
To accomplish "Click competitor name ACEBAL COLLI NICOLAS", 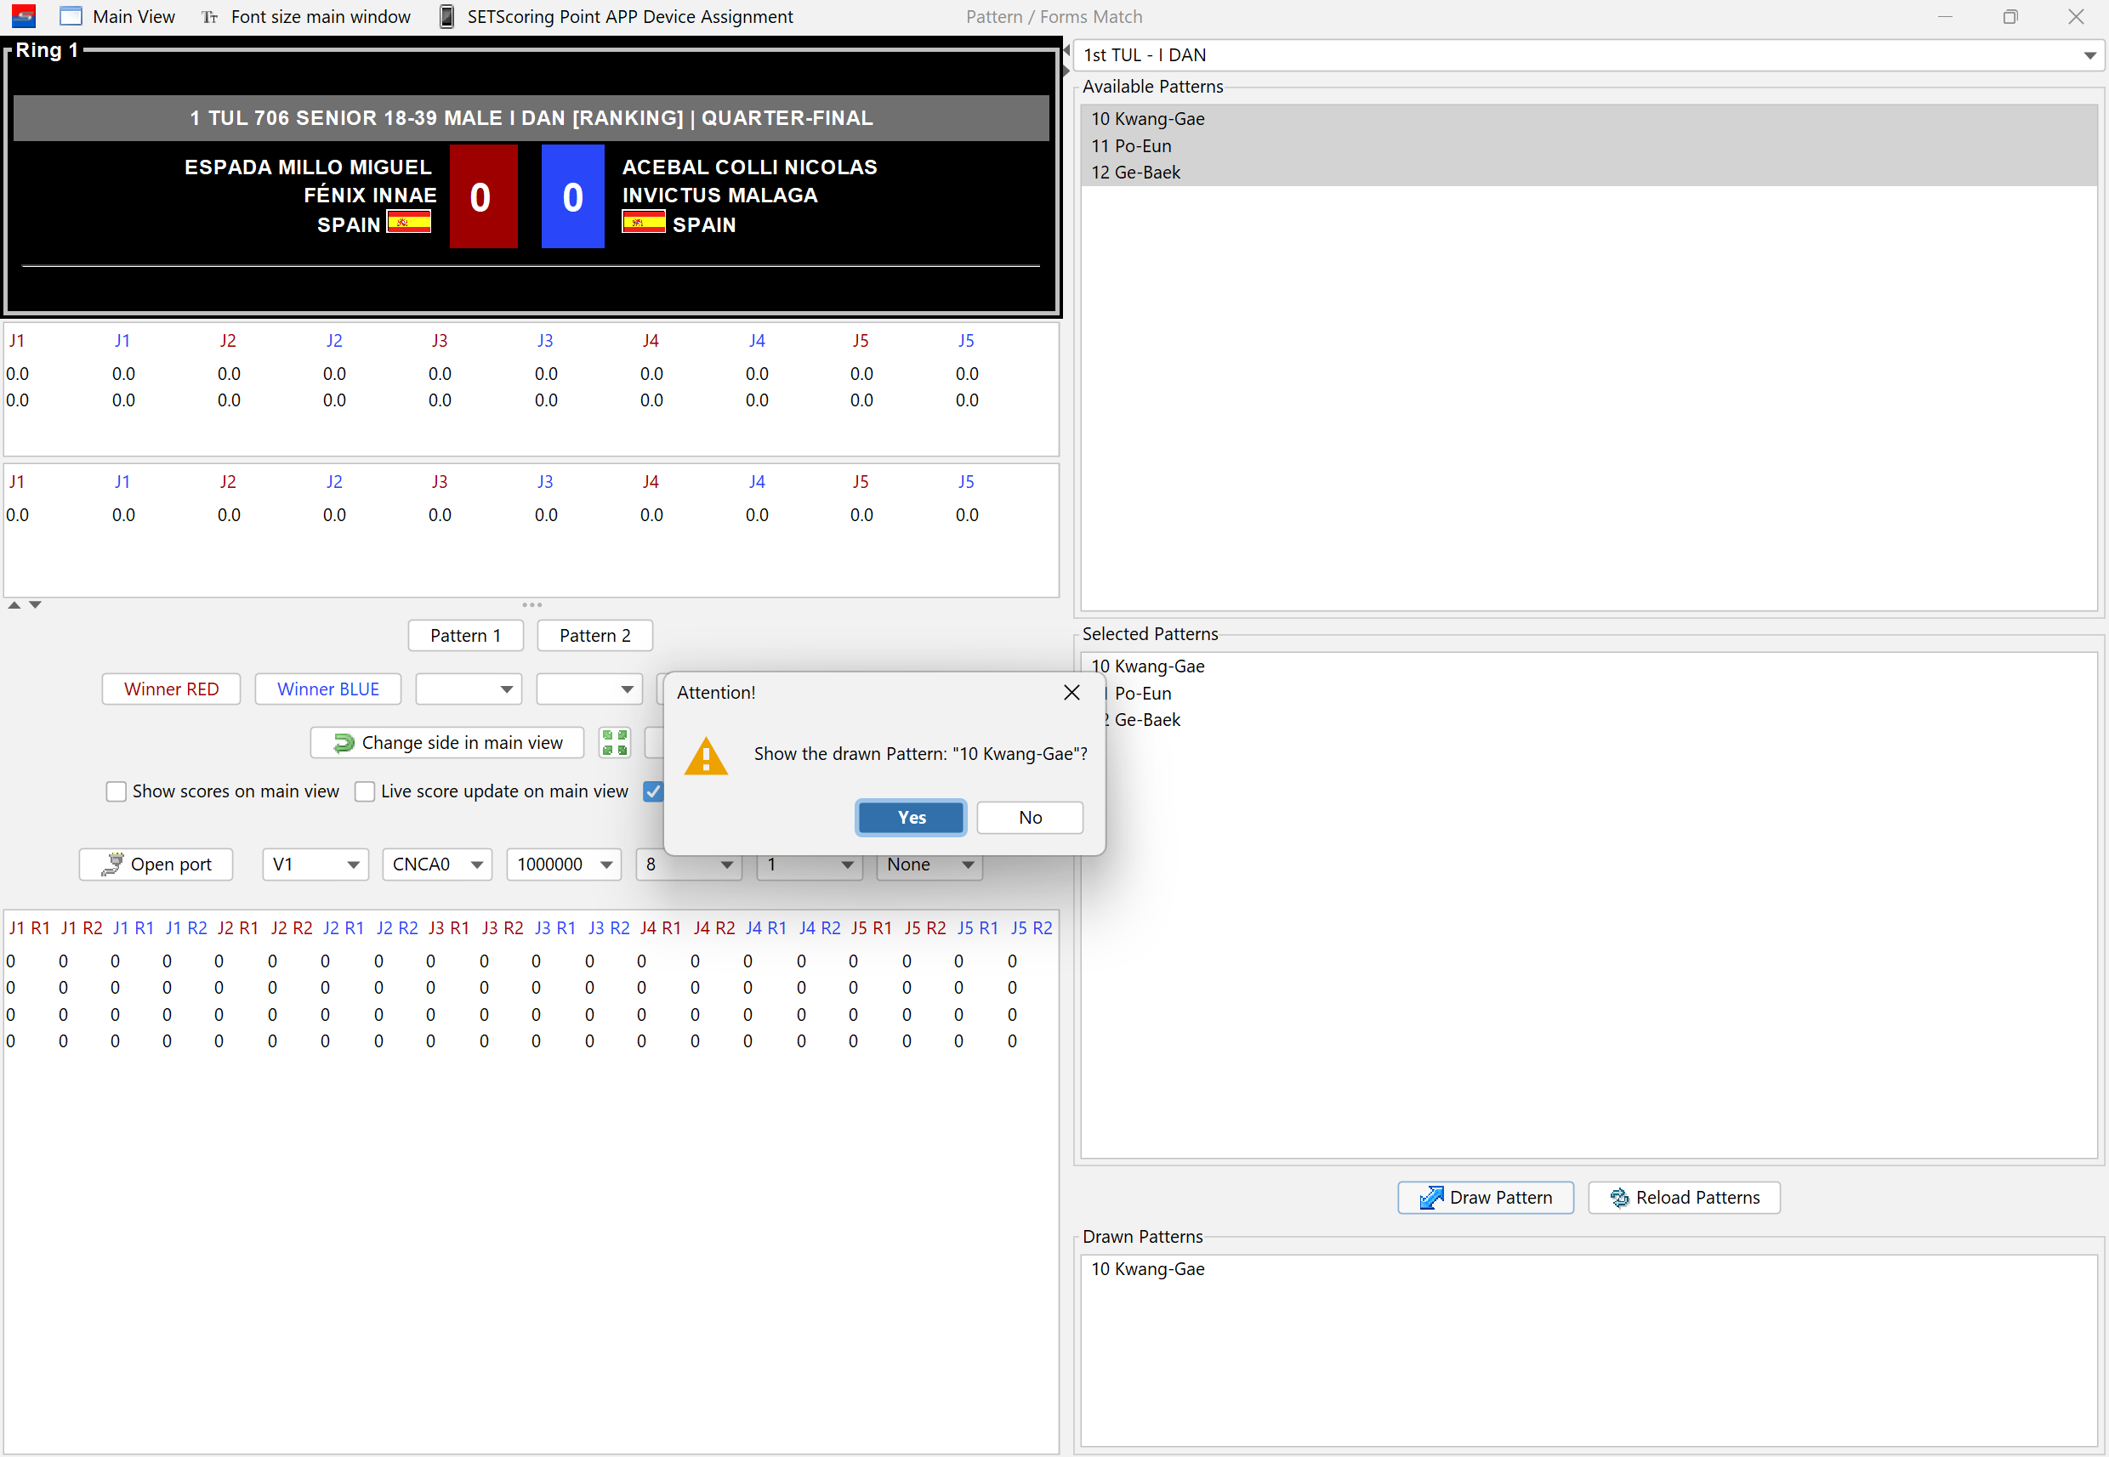I will point(750,167).
